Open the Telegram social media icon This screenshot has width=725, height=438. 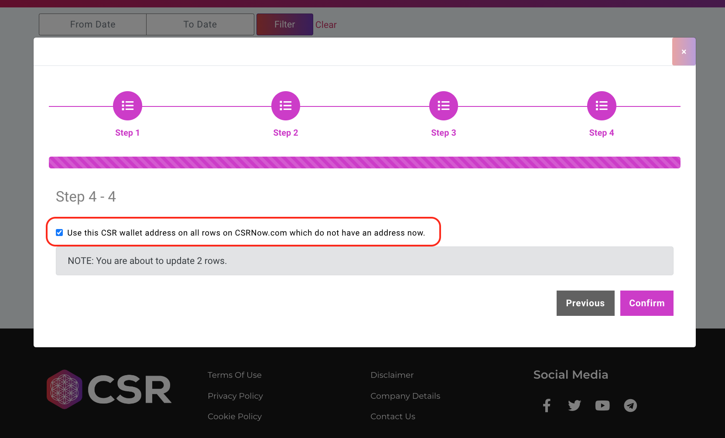630,405
